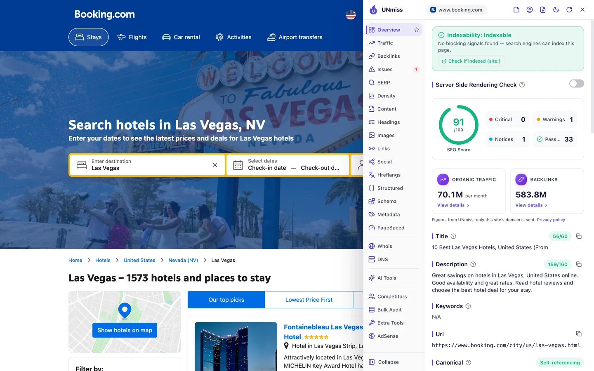
Task: Click Show hotels on map button
Action: point(125,330)
